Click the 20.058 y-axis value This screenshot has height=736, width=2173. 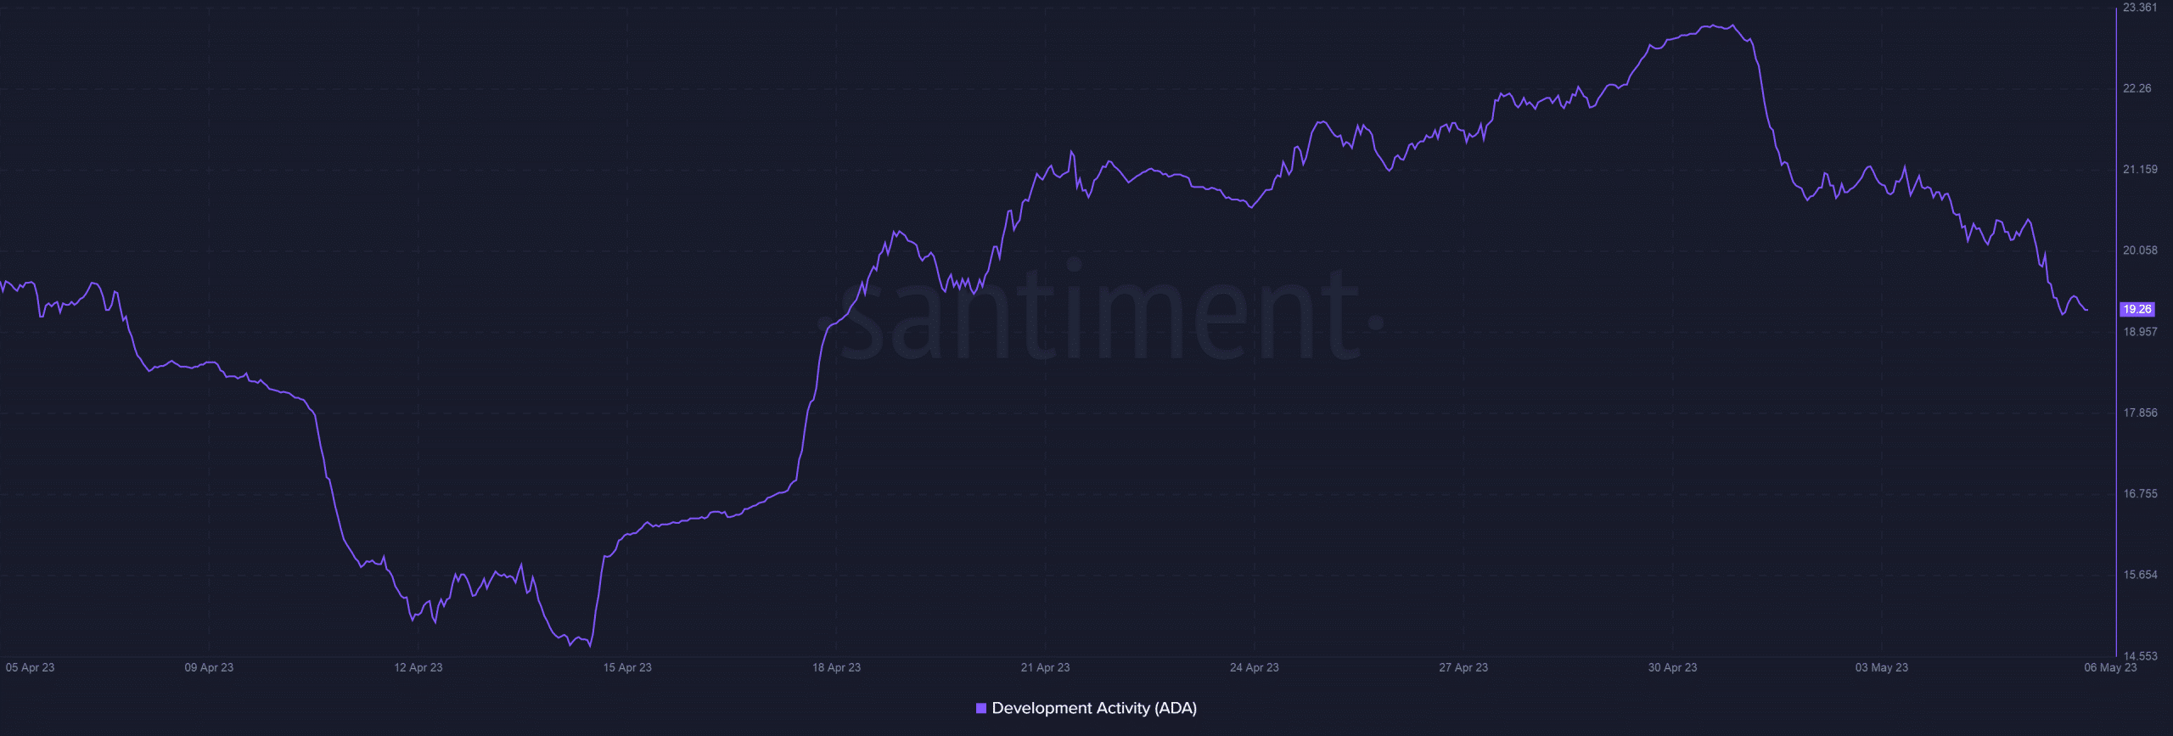pyautogui.click(x=2140, y=250)
